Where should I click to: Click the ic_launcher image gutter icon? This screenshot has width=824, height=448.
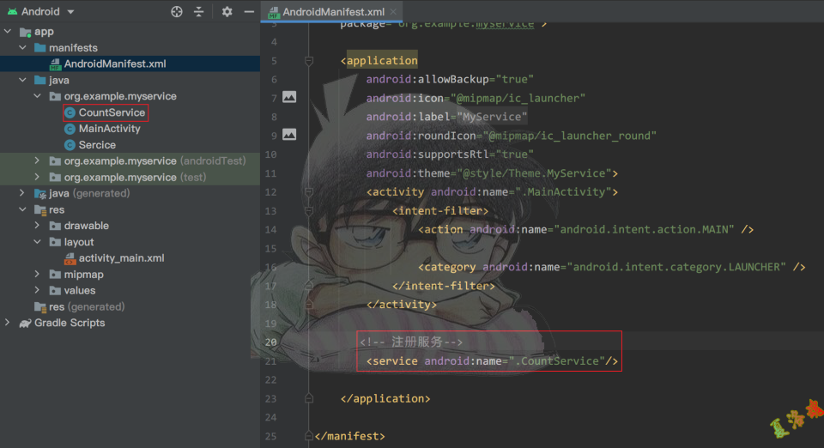tap(289, 97)
